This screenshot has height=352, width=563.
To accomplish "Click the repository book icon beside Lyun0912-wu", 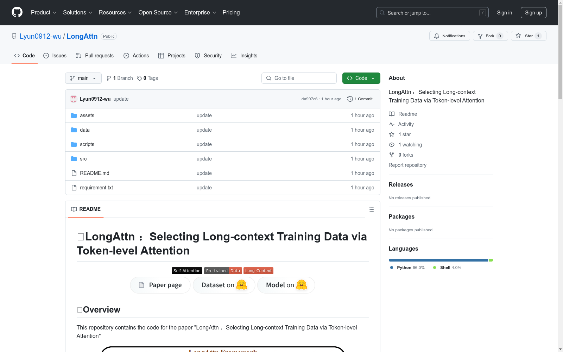I will click(14, 36).
